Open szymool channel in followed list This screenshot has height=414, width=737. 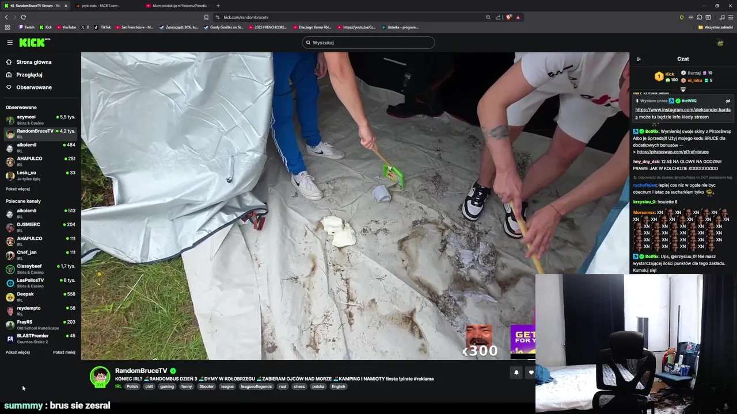[40, 120]
